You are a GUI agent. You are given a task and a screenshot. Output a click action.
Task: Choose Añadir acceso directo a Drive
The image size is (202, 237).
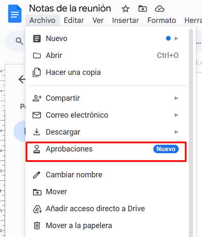[x=106, y=209]
